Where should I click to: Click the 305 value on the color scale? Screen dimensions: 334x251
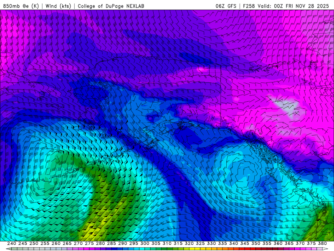(x=156, y=243)
